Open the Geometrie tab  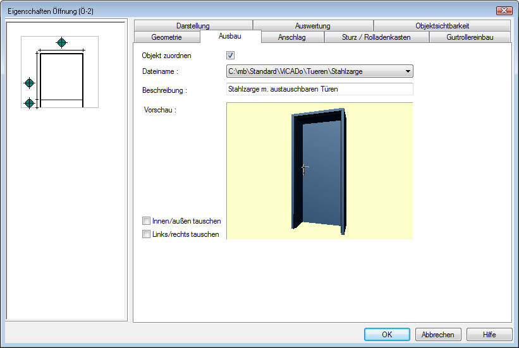(x=166, y=37)
